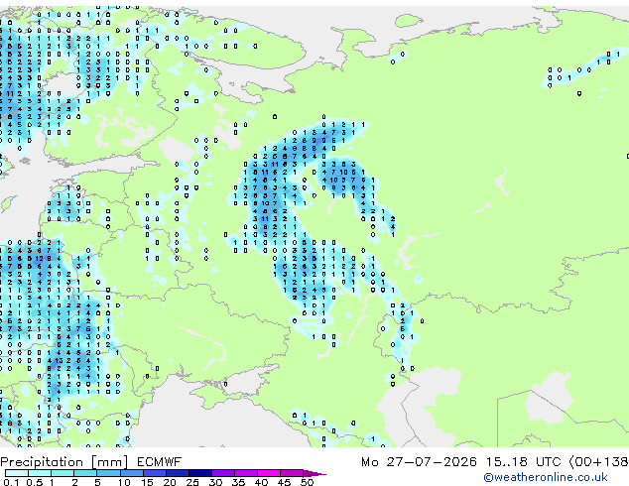Click the 0.5–1 mm legend color swatch
629x486 pixels.
pyautogui.click(x=40, y=473)
